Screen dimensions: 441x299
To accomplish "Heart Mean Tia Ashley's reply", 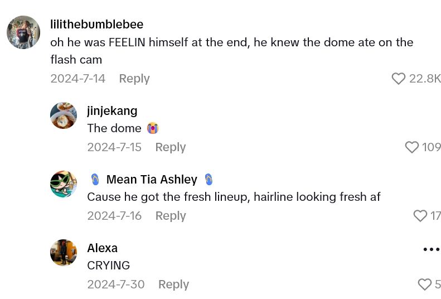I will coord(420,216).
